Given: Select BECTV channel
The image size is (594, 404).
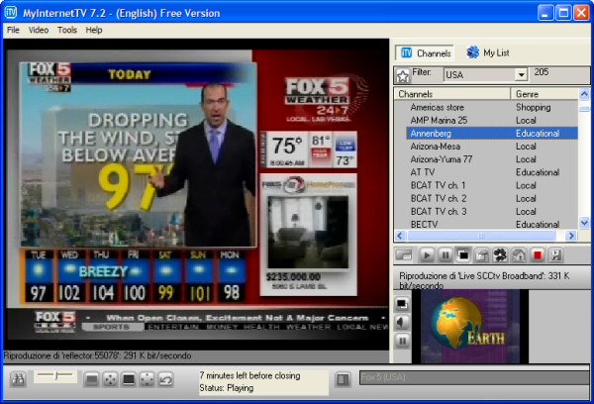Looking at the screenshot, I should click(424, 225).
